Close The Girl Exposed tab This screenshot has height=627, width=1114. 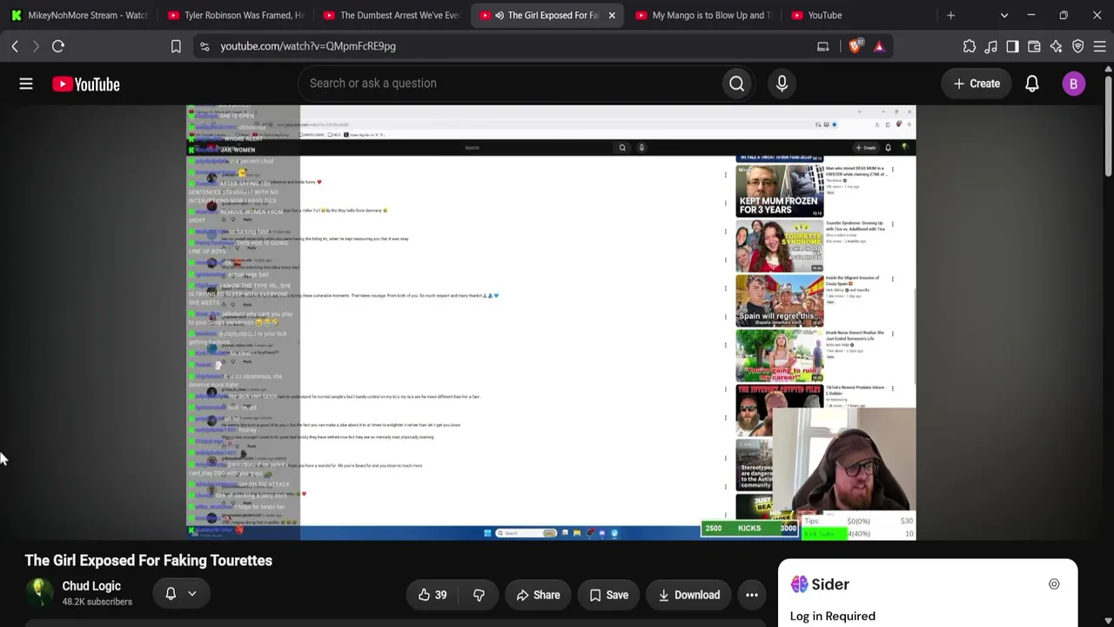point(612,15)
